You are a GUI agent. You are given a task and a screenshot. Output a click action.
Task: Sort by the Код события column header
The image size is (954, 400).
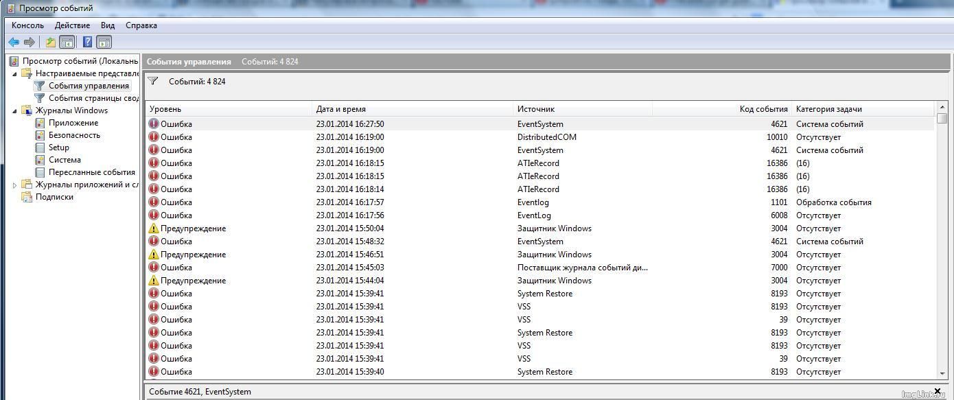pos(722,109)
